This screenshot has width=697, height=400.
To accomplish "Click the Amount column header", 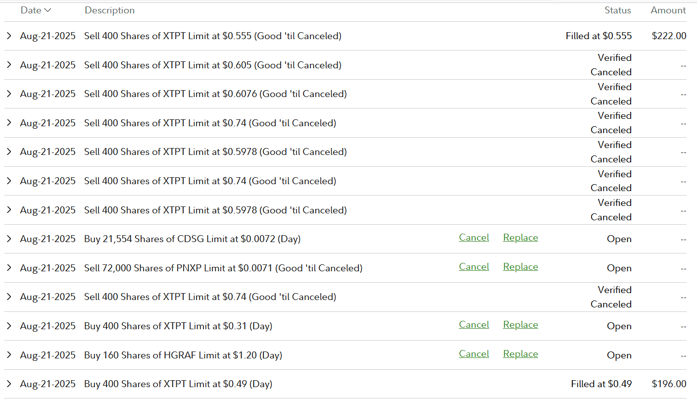I will 668,10.
